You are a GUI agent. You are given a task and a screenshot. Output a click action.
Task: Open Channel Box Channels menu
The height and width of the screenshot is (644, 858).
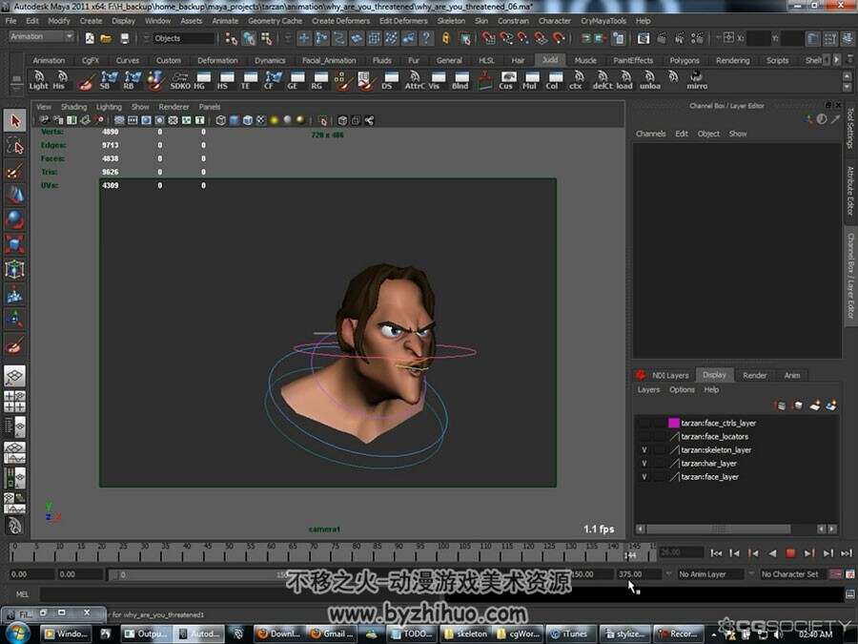pos(650,134)
